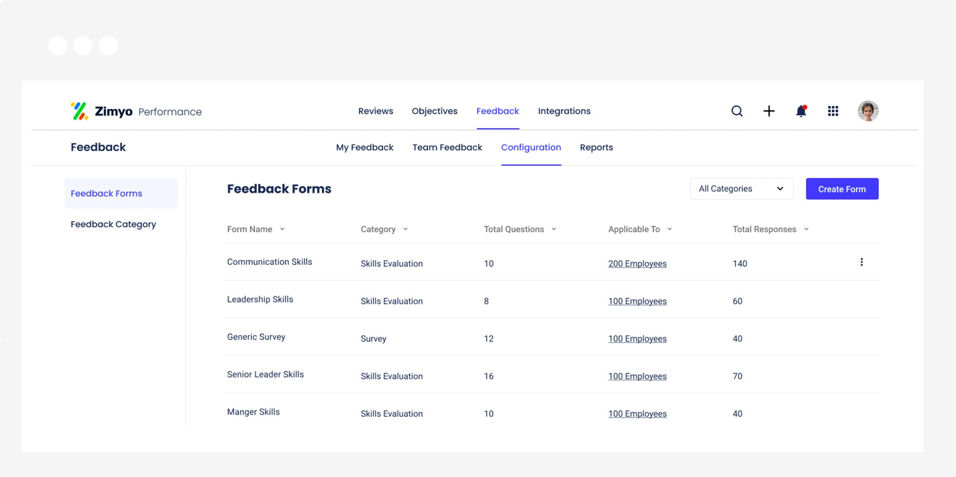Sort by Total Responses column arrow

(806, 229)
